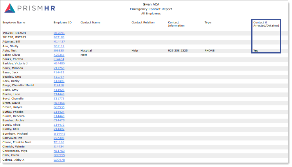
Task: Click Gwen Click's ID D09955
Action: click(x=59, y=155)
